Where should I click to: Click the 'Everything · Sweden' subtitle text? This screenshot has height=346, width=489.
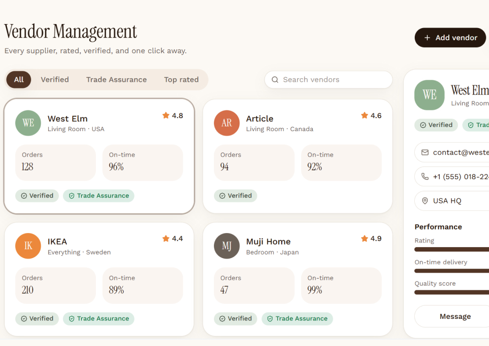pos(79,252)
